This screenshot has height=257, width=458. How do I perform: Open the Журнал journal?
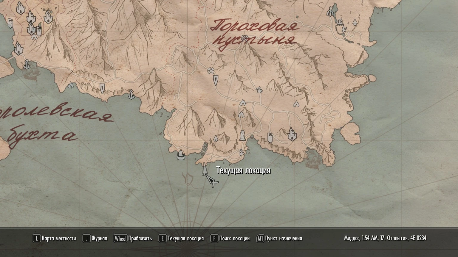coord(95,238)
